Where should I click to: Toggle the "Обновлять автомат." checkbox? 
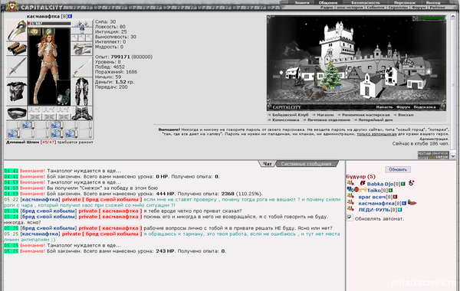[x=350, y=217]
